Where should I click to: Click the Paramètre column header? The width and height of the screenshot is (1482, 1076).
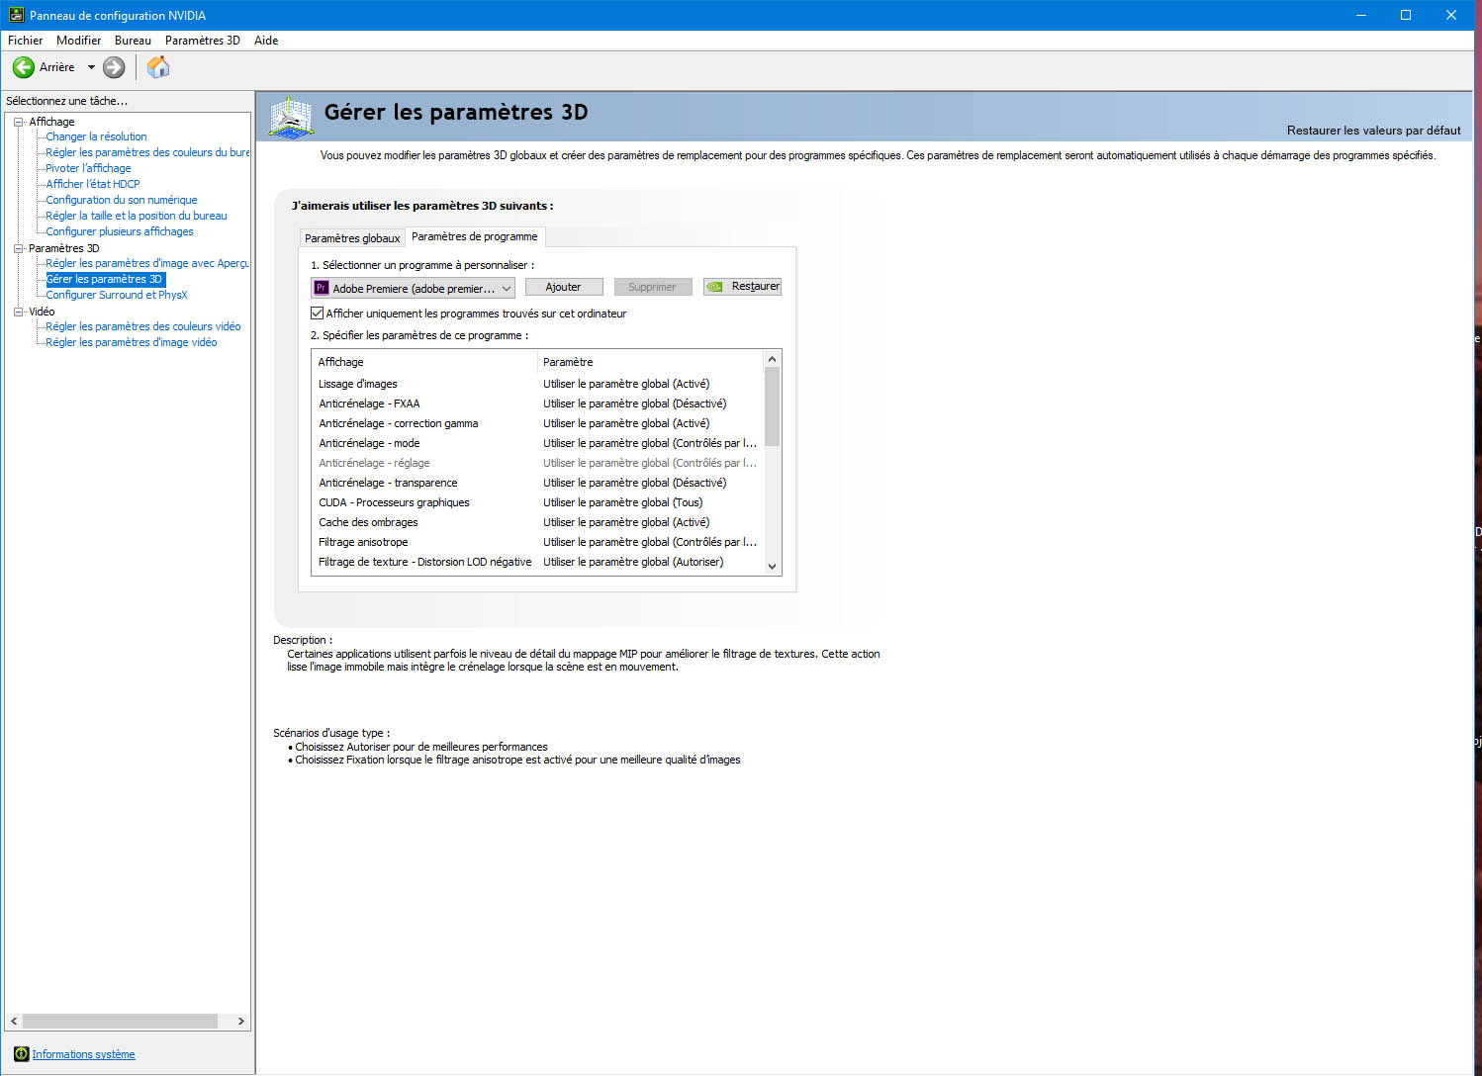[x=651, y=362]
